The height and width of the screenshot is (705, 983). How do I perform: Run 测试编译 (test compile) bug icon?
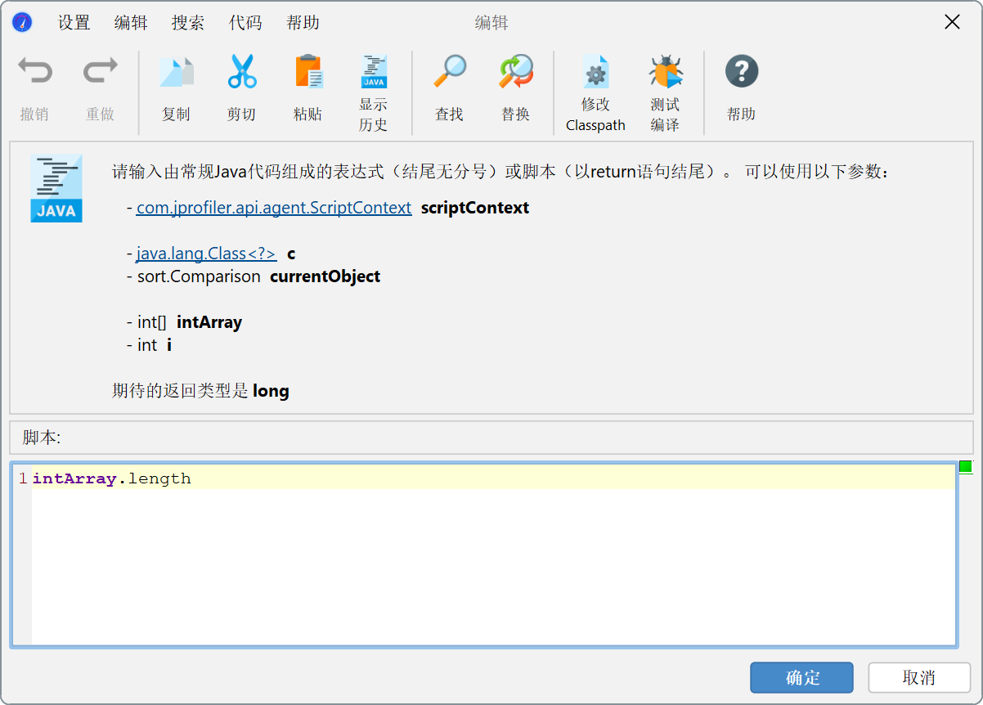pos(665,72)
